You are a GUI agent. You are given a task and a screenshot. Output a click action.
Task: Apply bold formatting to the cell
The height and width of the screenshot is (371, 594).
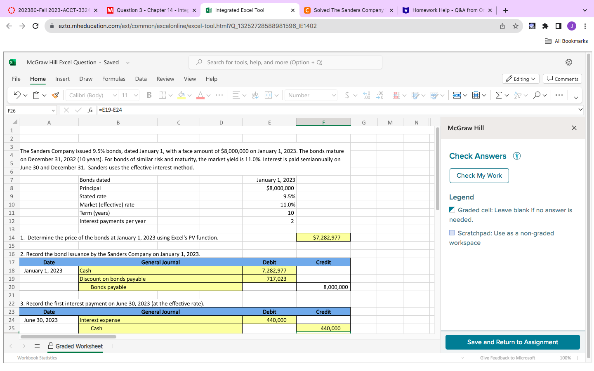149,95
